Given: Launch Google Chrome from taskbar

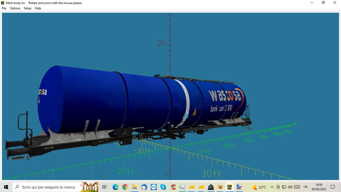Looking at the screenshot, I should [125, 187].
